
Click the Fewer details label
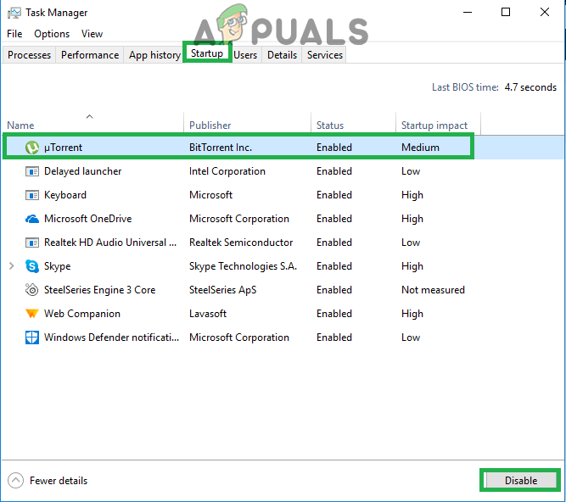[59, 481]
